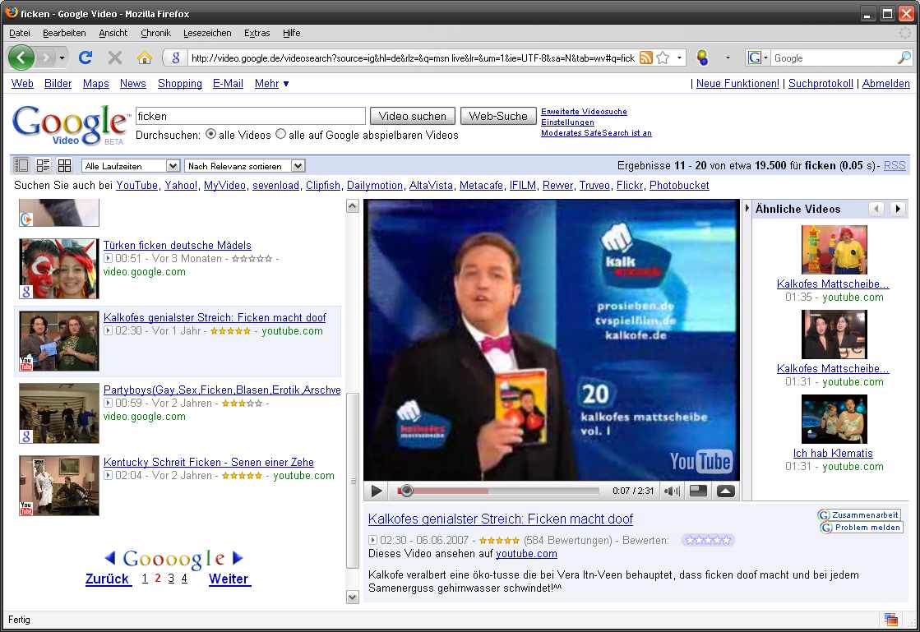Open the Datei menu
The image size is (920, 632).
tap(20, 33)
